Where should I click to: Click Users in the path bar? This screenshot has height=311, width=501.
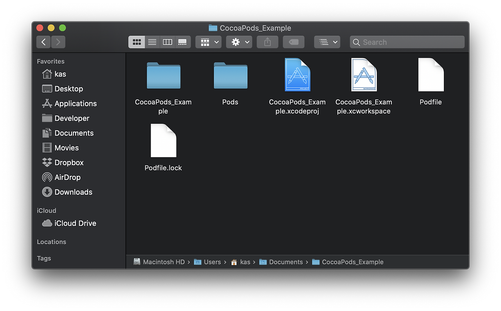pyautogui.click(x=207, y=262)
